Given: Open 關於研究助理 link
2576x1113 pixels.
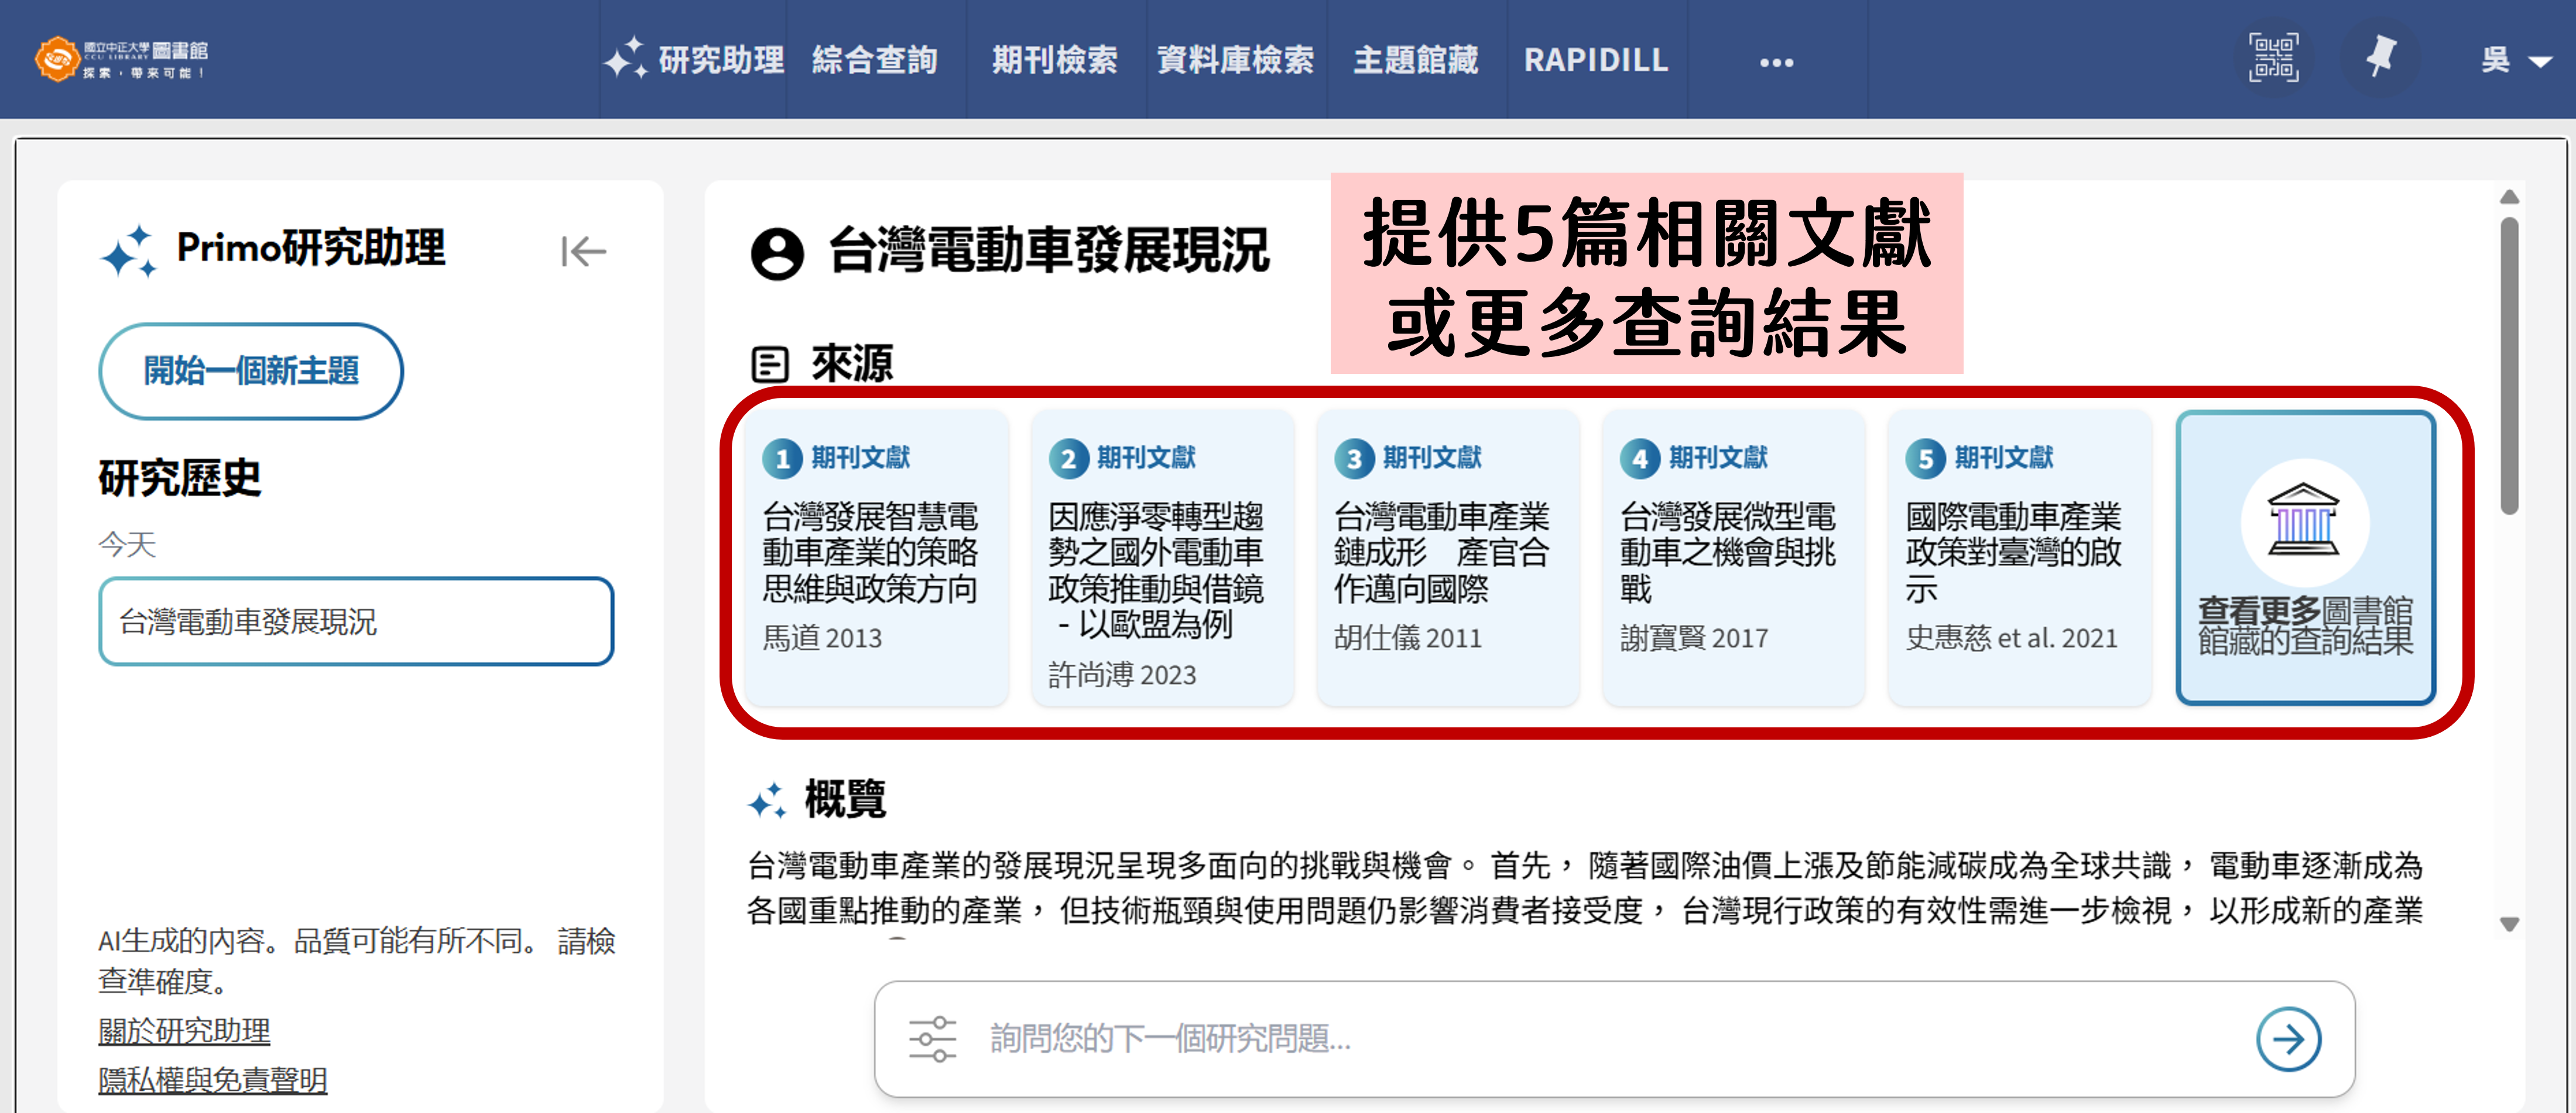Looking at the screenshot, I should click(184, 1030).
